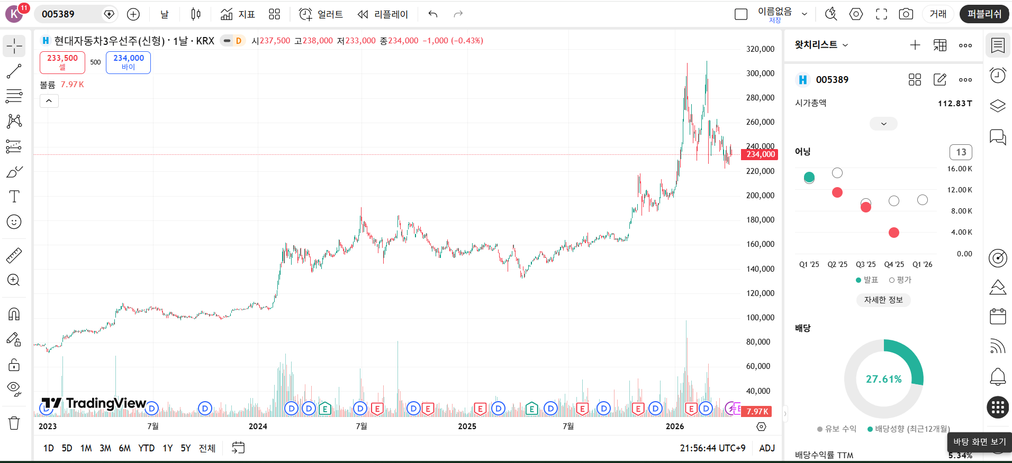Select the 5Y time range
Screen dimensions: 1012x463
(185, 448)
